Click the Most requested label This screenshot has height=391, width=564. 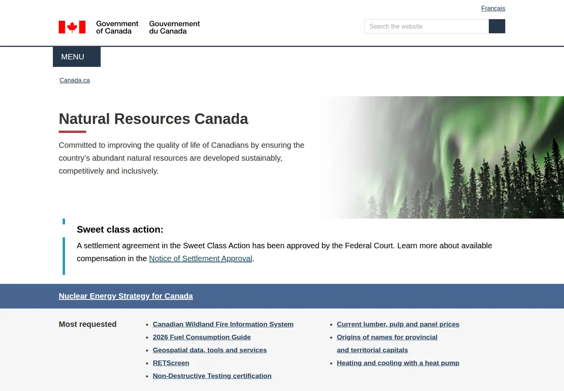click(88, 324)
